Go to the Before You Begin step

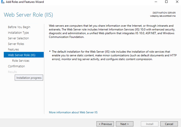point(19,27)
